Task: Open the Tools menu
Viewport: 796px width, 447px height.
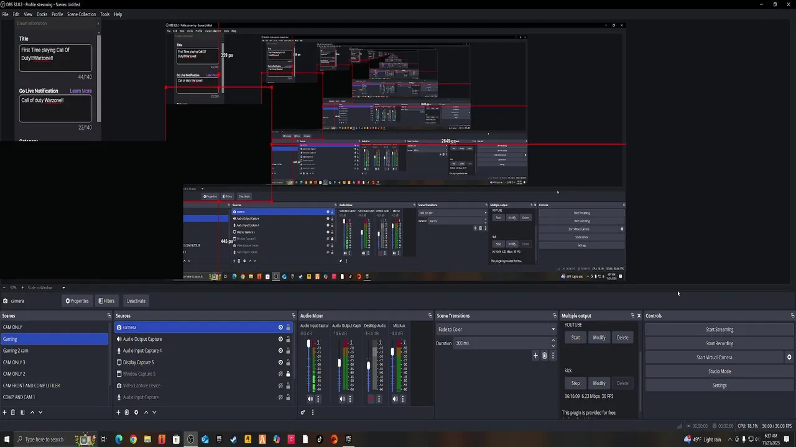Action: coord(104,14)
